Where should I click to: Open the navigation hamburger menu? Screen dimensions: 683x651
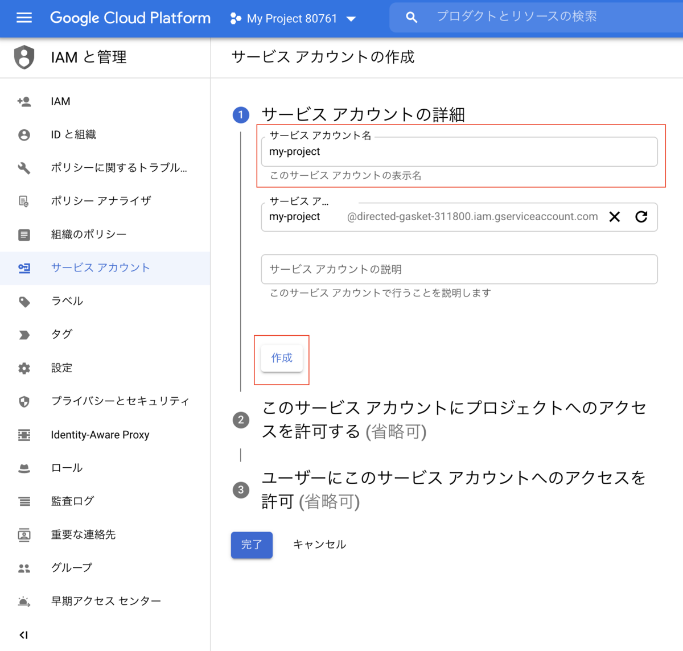coord(24,17)
